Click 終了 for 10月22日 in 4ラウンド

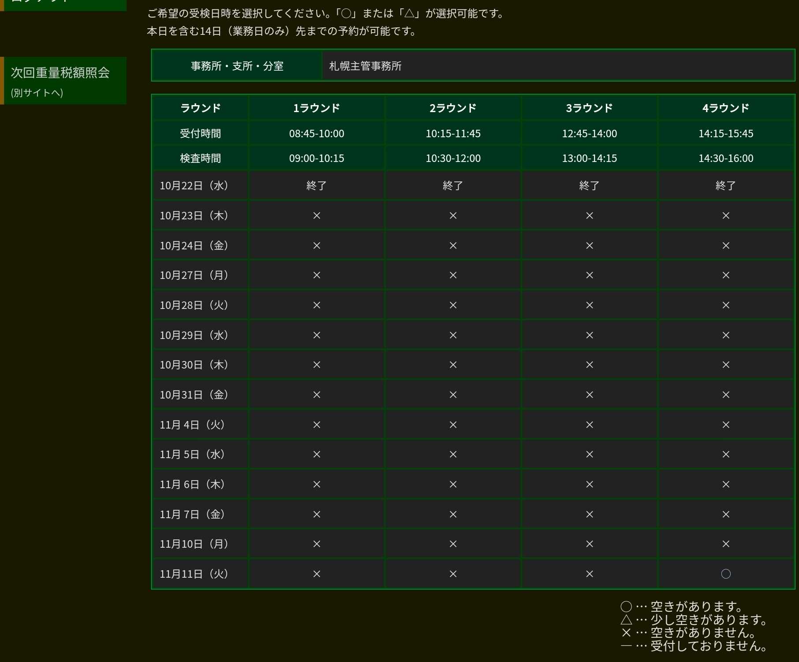[x=725, y=185]
